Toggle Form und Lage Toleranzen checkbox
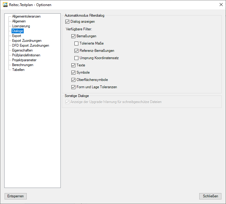Viewport: 226px width, 204px height. pyautogui.click(x=74, y=87)
